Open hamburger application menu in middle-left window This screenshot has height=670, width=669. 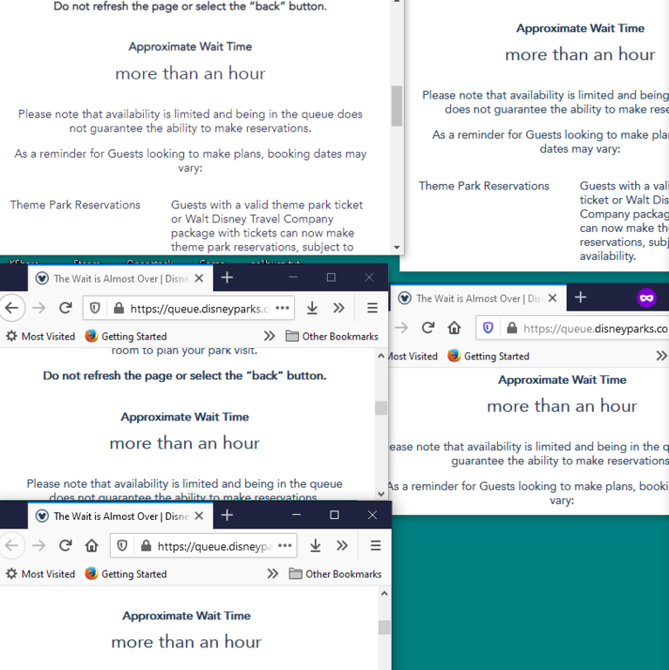coord(372,308)
